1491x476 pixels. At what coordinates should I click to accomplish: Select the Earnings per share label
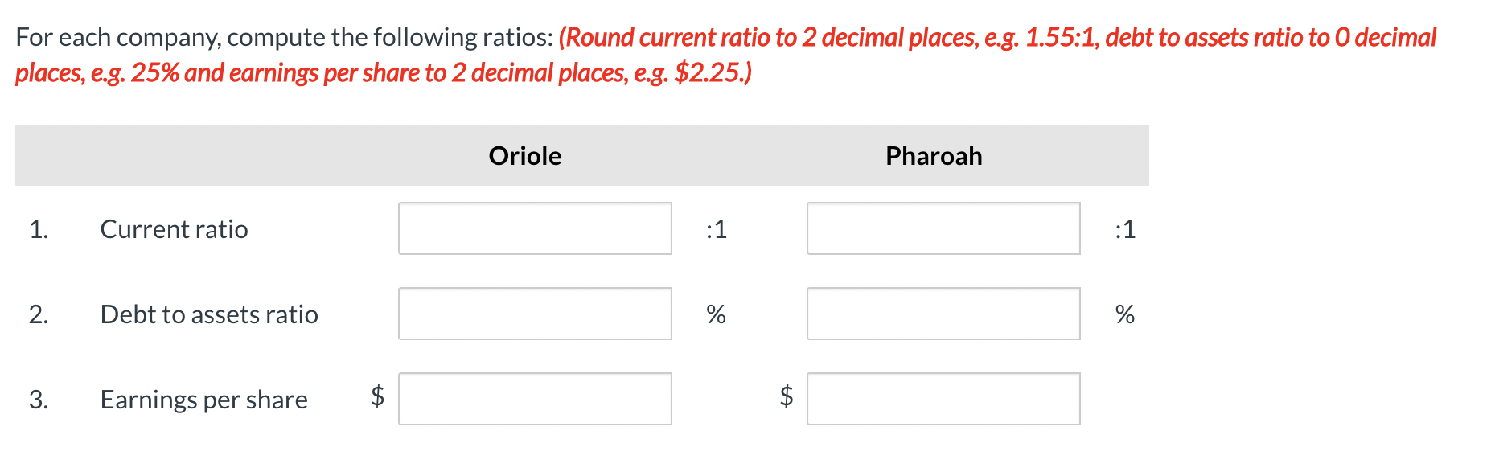[203, 399]
